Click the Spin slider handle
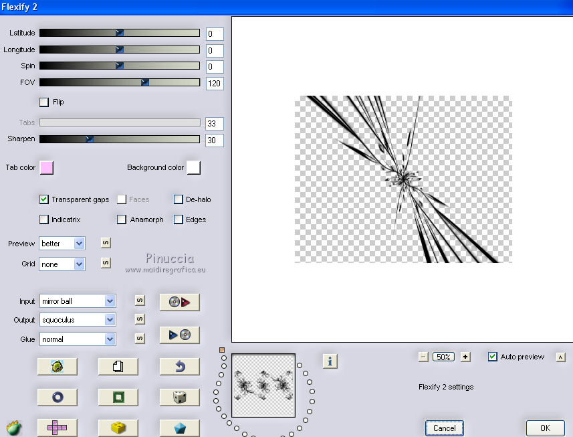 [120, 66]
